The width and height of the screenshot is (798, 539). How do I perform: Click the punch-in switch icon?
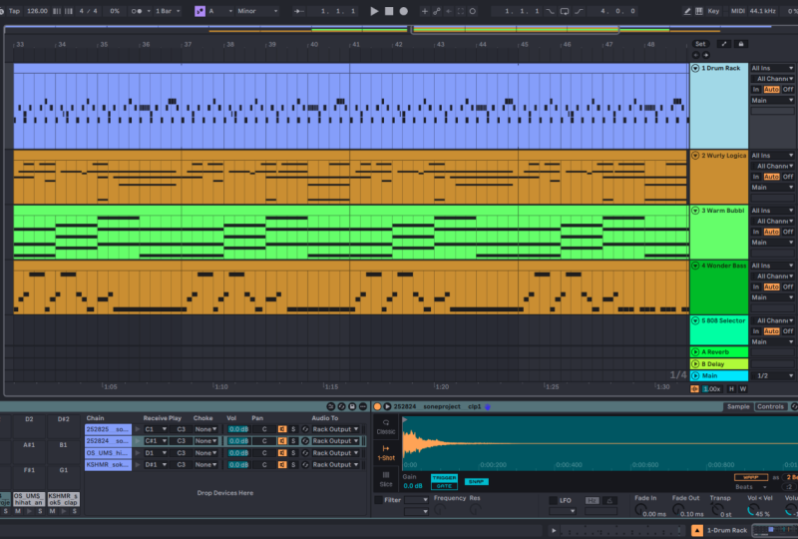551,11
